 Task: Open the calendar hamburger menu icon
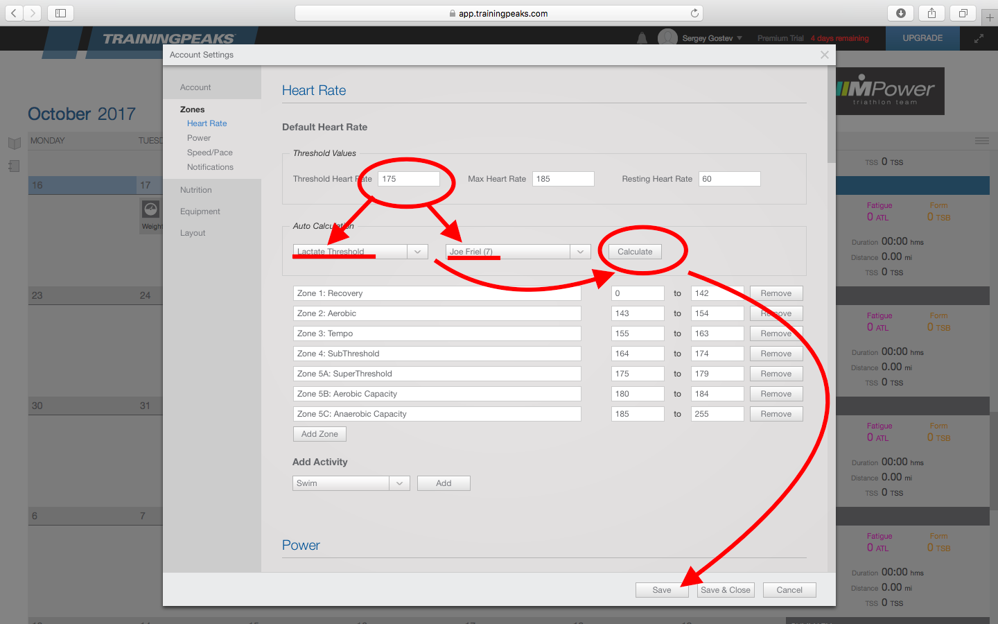tap(982, 141)
